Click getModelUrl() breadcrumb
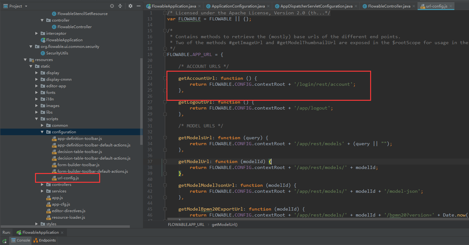 coord(225,224)
